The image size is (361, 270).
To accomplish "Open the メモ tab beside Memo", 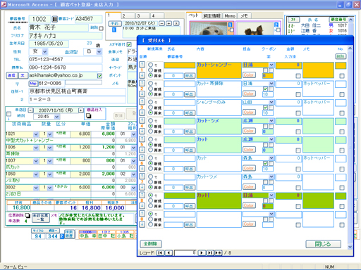I will 245,15.
